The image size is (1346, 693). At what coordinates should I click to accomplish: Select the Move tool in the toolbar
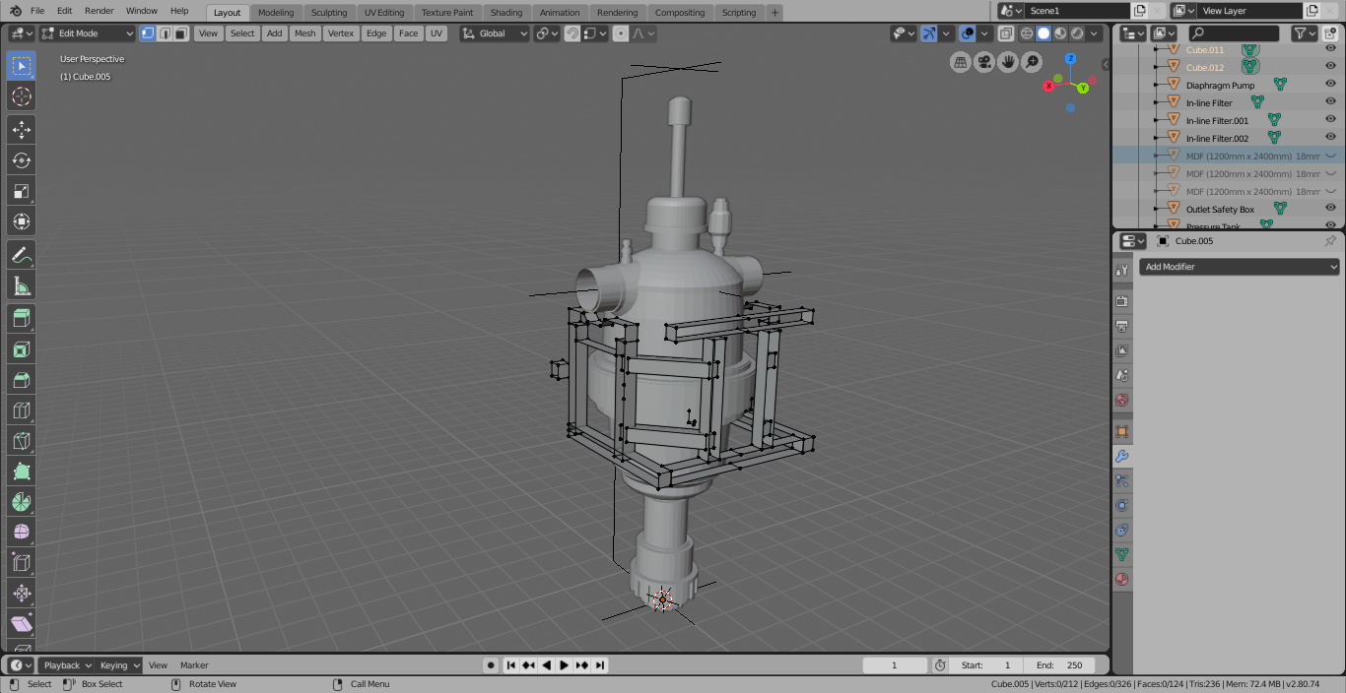21,129
